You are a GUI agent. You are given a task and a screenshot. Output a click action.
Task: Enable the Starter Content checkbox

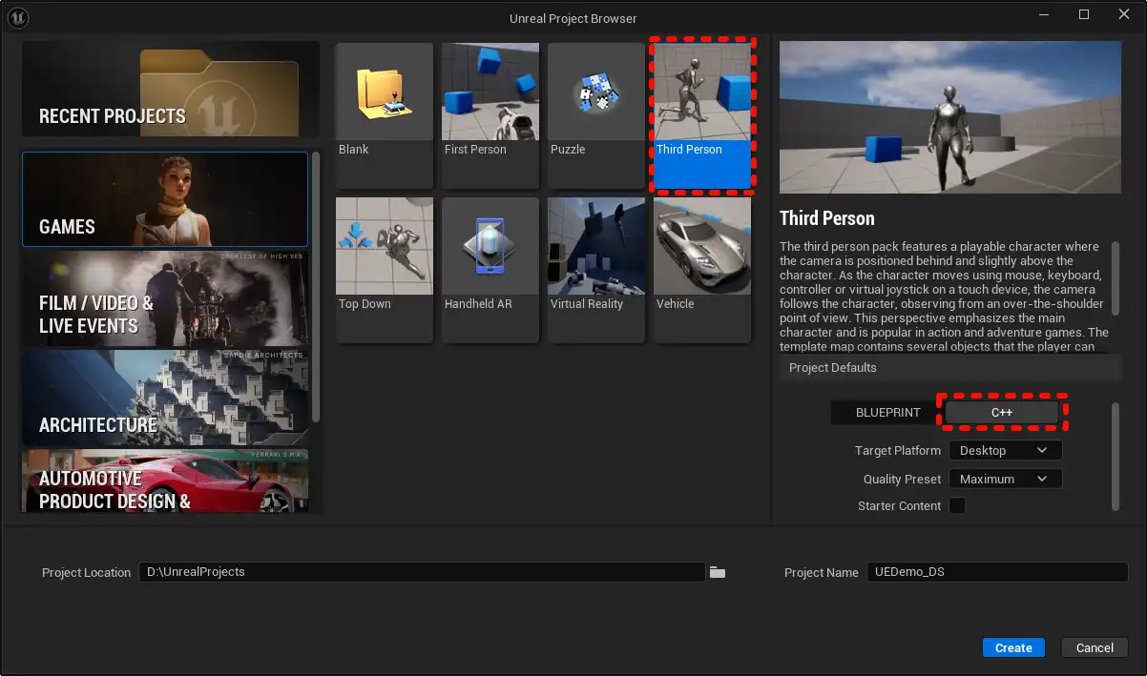pos(957,506)
